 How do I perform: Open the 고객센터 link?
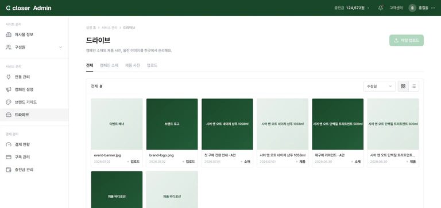[396, 8]
